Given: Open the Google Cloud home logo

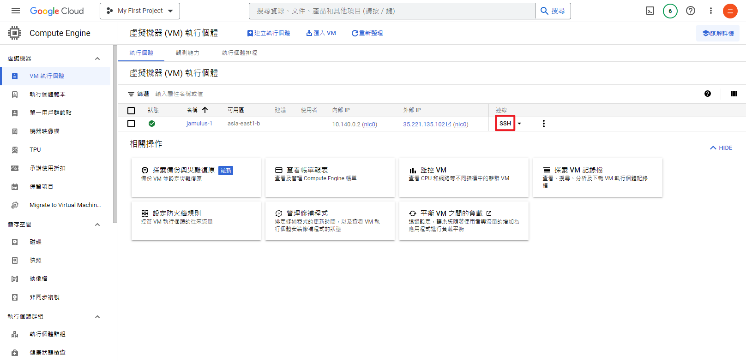Looking at the screenshot, I should click(57, 11).
